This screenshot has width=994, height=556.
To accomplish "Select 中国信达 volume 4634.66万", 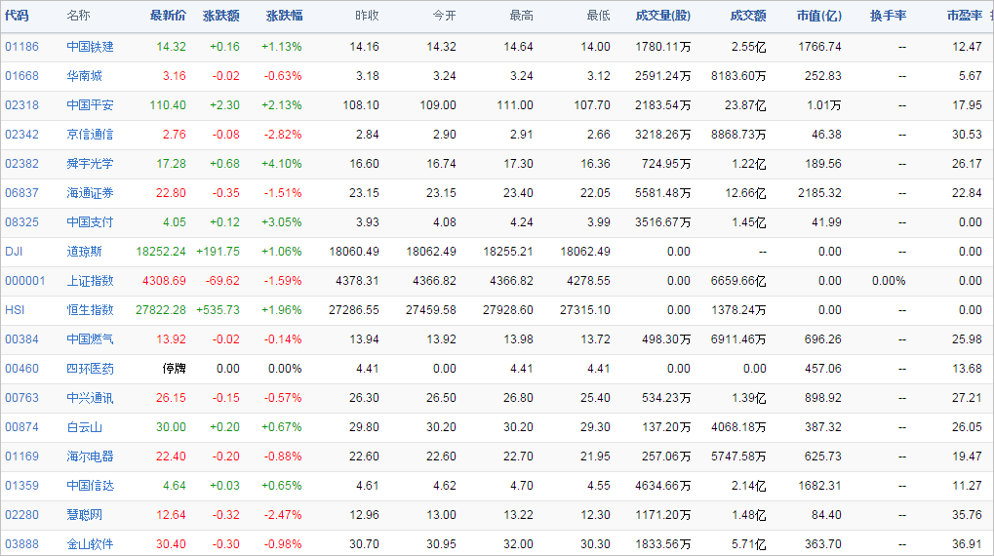I will click(663, 486).
